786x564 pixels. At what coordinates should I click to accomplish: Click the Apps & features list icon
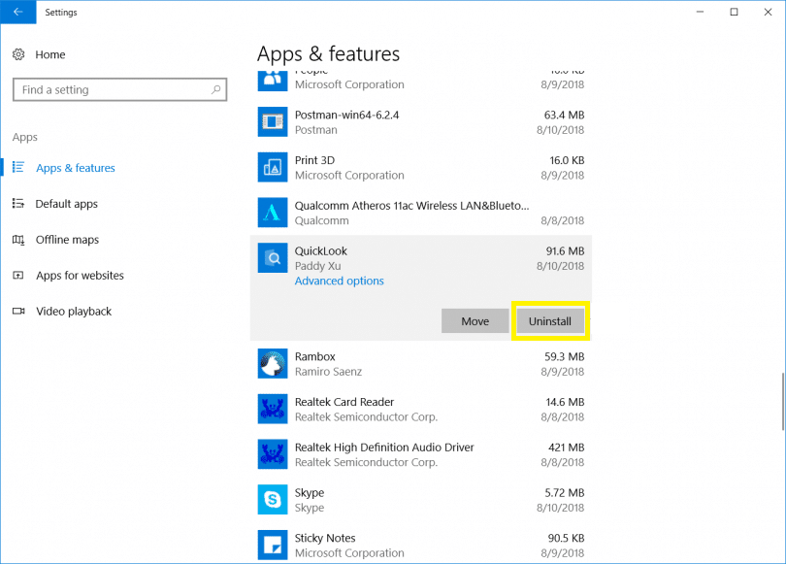18,167
